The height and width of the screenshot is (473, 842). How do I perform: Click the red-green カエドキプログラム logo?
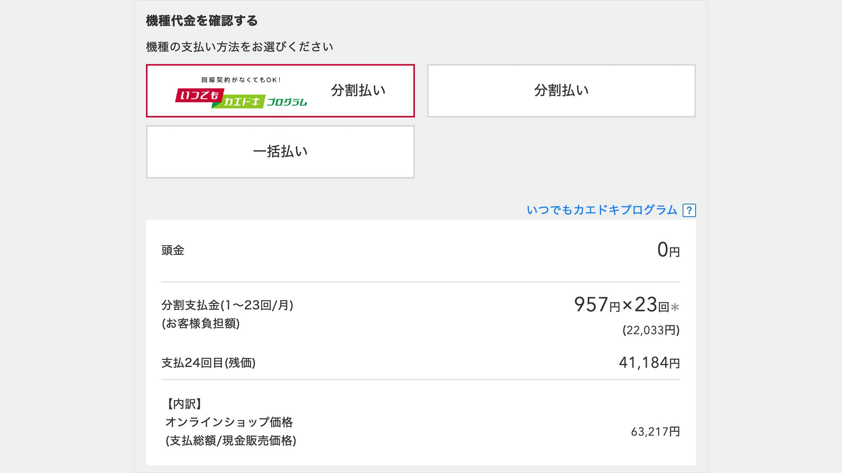click(x=241, y=99)
